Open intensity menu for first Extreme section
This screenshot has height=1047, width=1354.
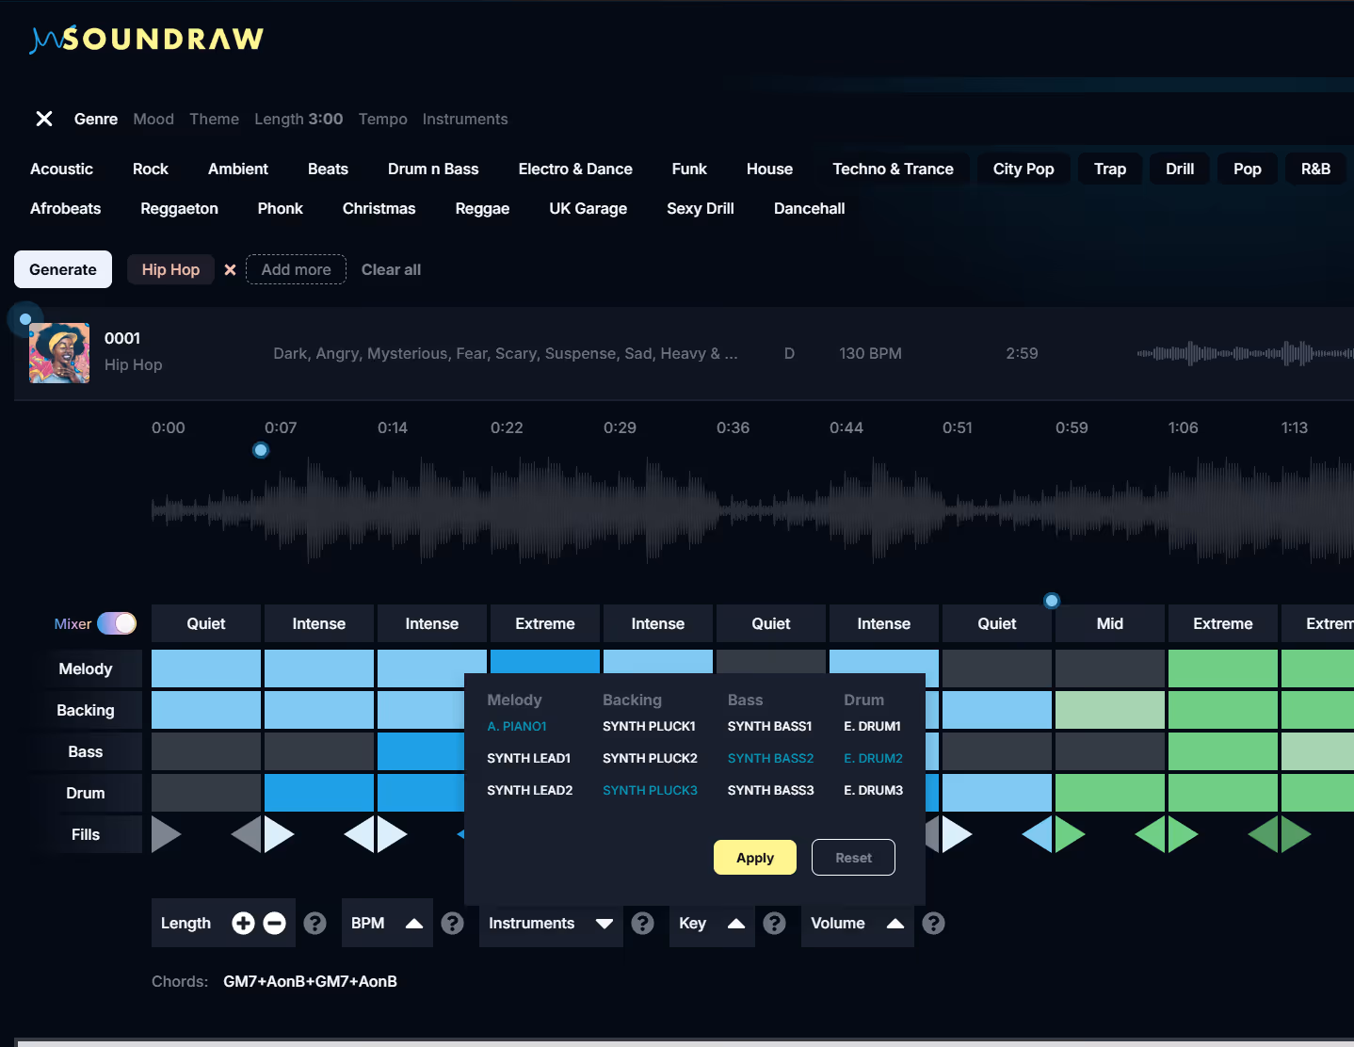pyautogui.click(x=545, y=623)
